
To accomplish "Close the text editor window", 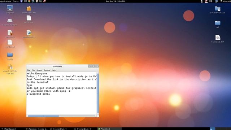I will [97, 66].
